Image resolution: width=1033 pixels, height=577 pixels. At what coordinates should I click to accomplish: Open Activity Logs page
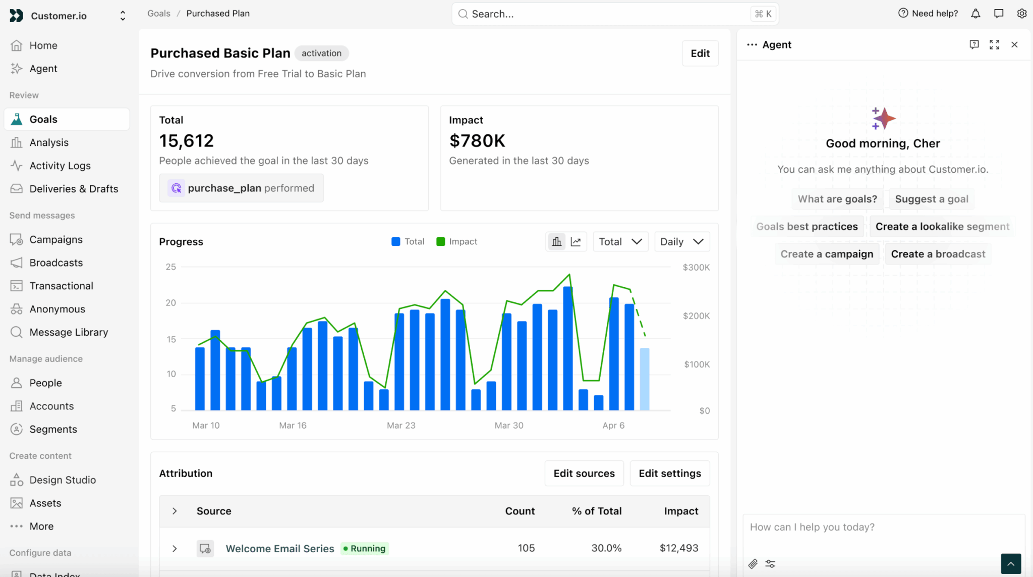click(67, 166)
